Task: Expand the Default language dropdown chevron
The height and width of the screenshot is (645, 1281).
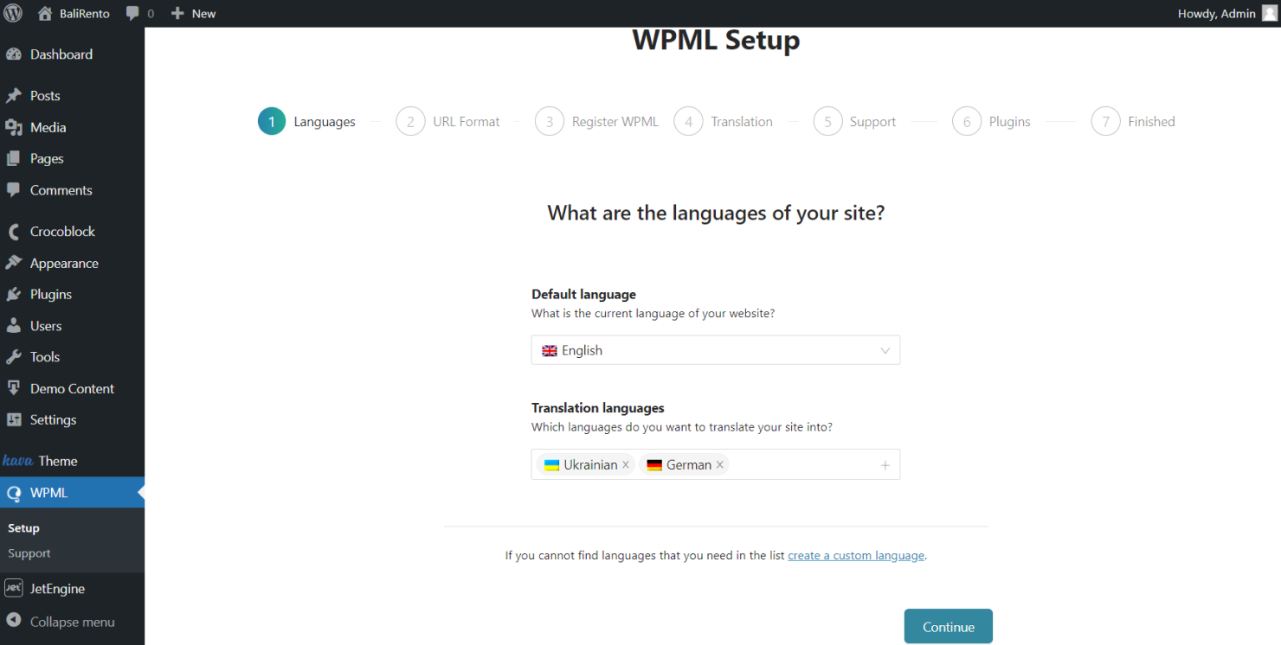Action: (x=885, y=351)
